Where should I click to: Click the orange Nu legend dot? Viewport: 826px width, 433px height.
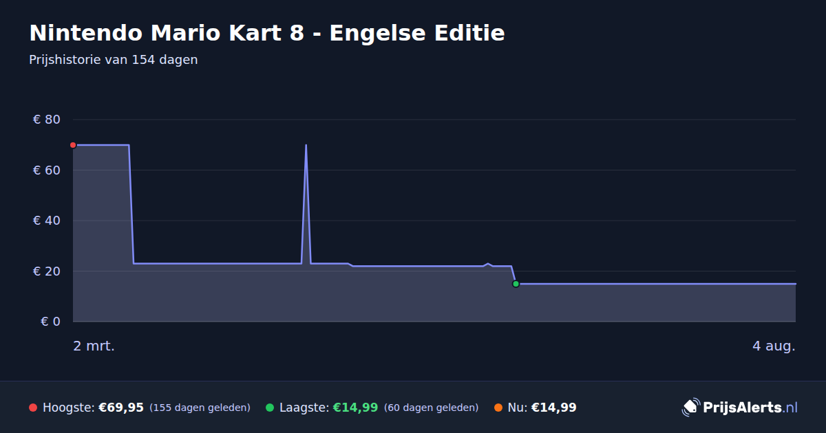click(x=498, y=408)
